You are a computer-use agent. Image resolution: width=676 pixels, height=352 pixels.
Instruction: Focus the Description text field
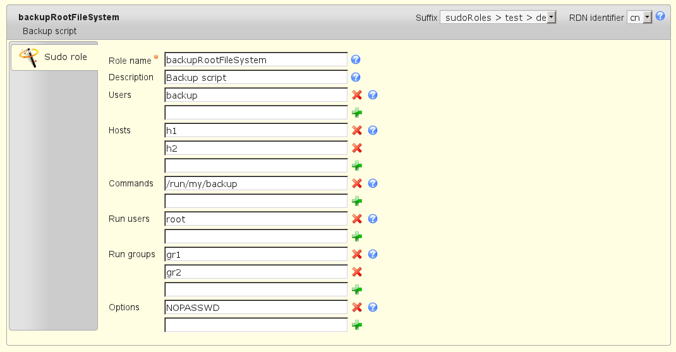(x=256, y=78)
